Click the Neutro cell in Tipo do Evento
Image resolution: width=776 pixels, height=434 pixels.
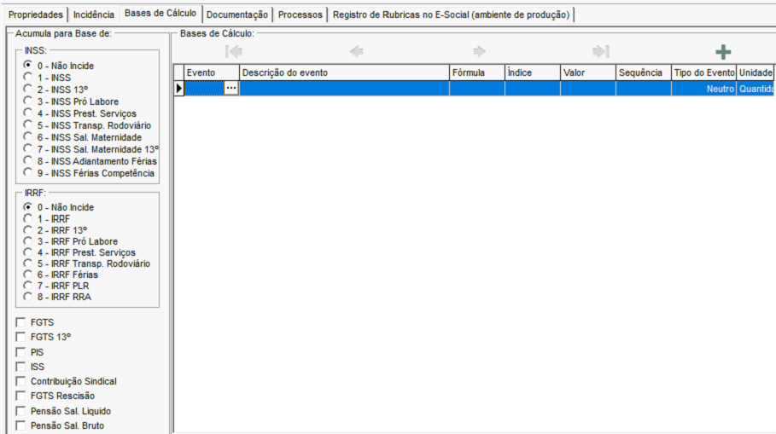(703, 89)
